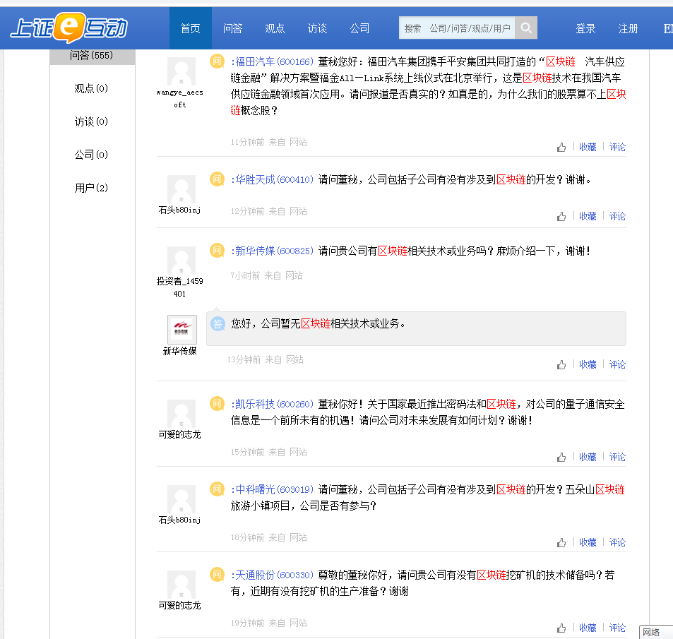
Task: Open 可爱的志龙 avatar beside 天通股份 question
Action: [181, 585]
